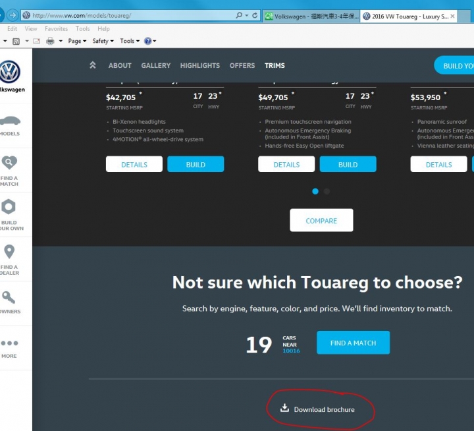Go to the GALLERY section
This screenshot has height=431, width=474.
click(x=155, y=65)
